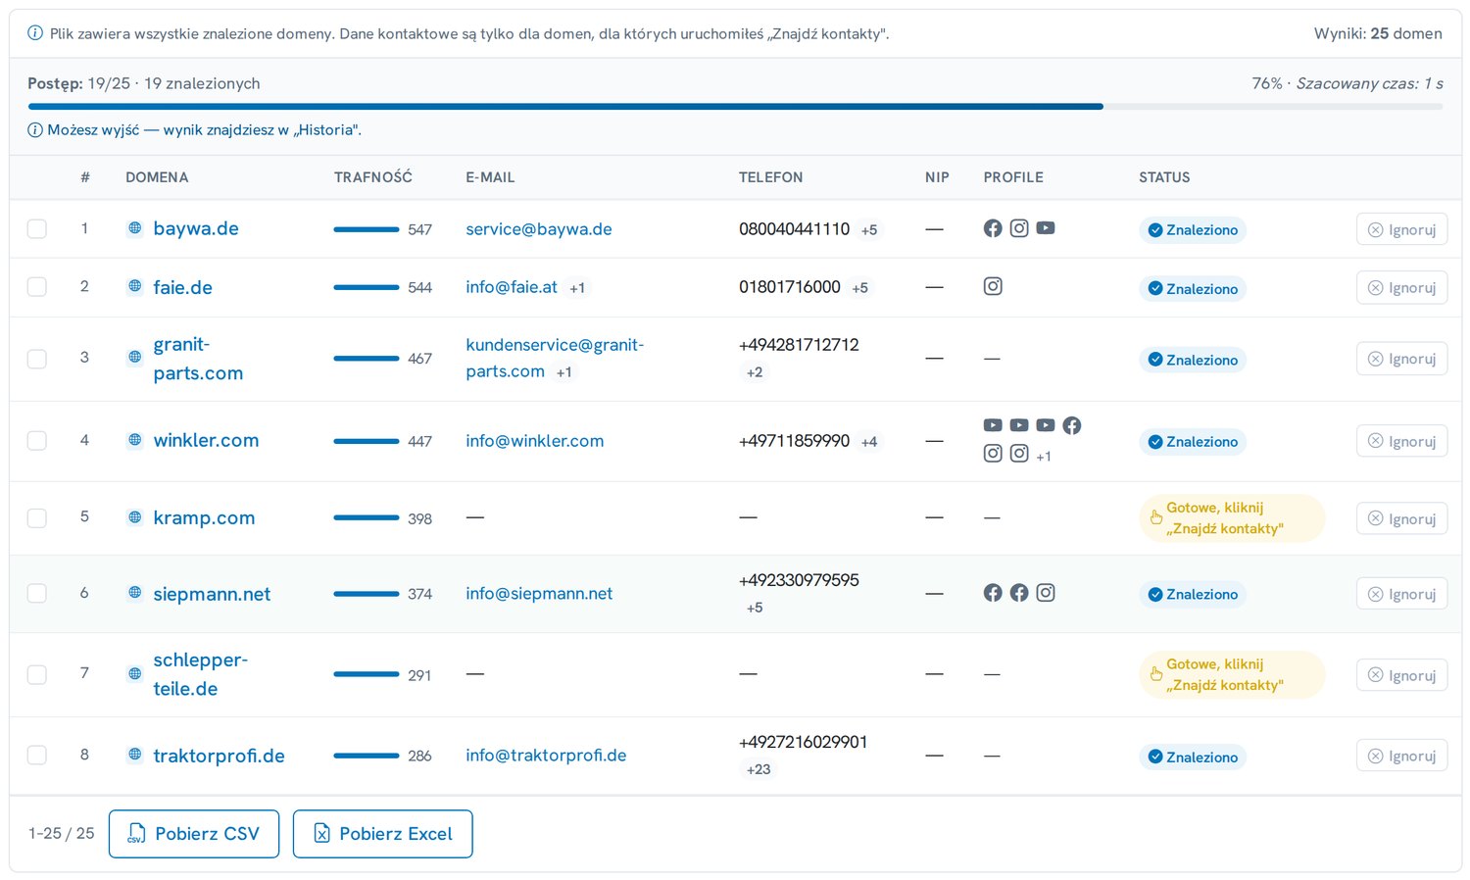Click the TELEFON column header
The image size is (1470, 880).
coord(771,177)
